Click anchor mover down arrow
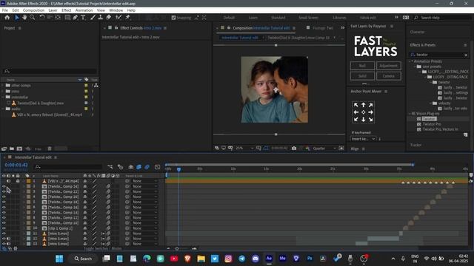 pyautogui.click(x=364, y=120)
